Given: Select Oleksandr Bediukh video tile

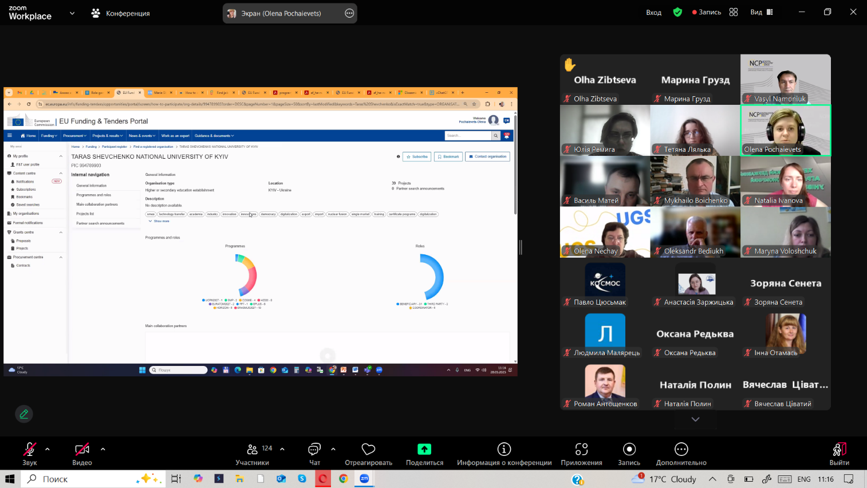Looking at the screenshot, I should point(695,232).
